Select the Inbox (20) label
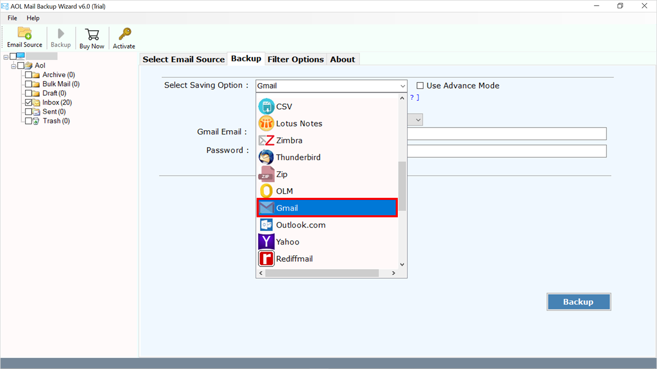 [x=57, y=102]
